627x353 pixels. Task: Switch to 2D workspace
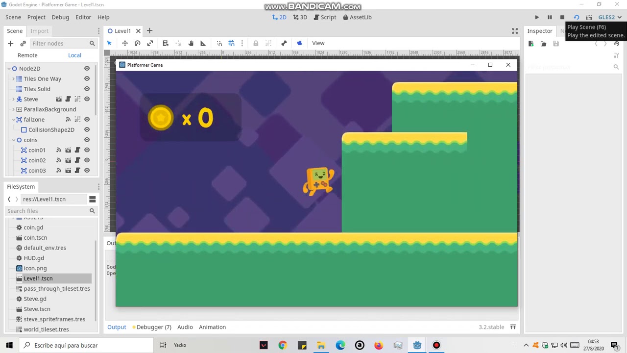(279, 17)
